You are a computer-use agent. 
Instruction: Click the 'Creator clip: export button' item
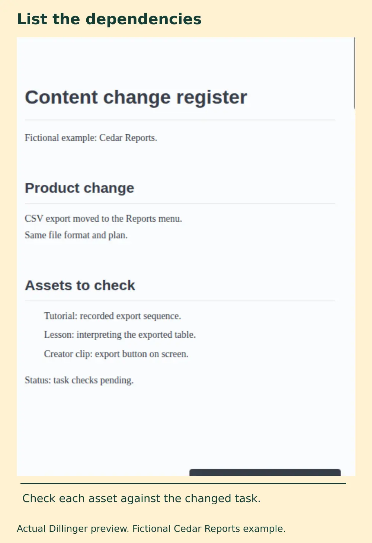pyautogui.click(x=116, y=354)
